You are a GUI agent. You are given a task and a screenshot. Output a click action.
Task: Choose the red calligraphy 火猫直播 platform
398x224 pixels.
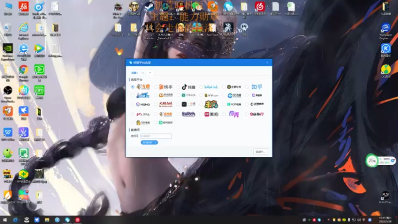pyautogui.click(x=155, y=105)
